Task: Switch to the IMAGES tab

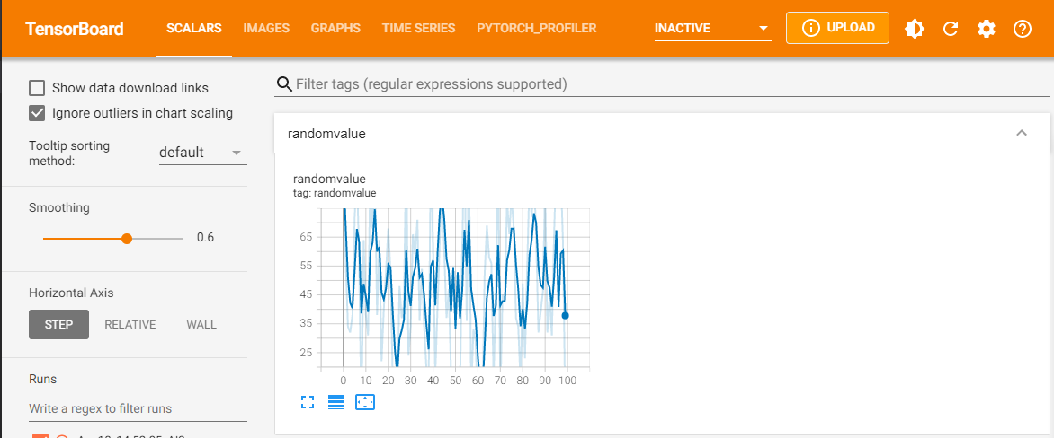Action: coord(266,29)
